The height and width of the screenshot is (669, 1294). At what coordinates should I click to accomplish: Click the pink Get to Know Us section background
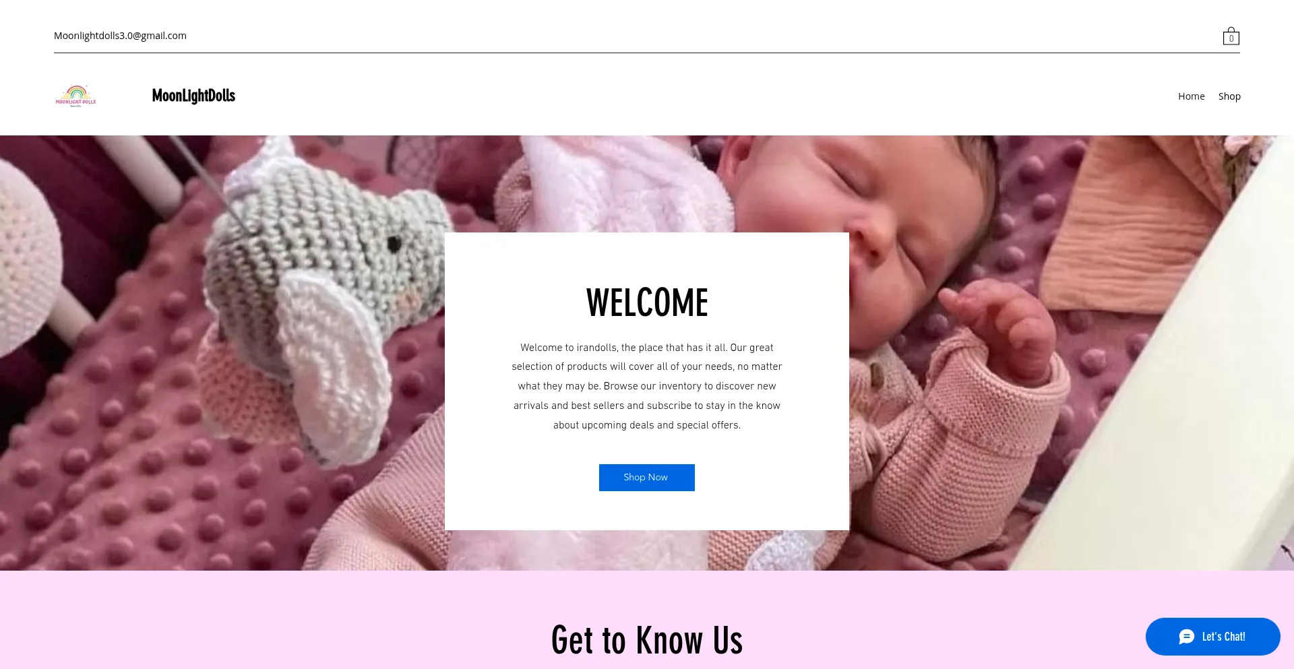pyautogui.click(x=270, y=620)
